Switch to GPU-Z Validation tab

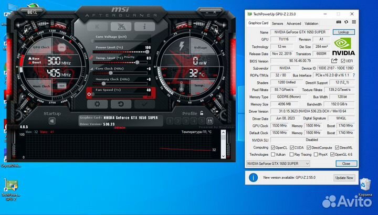(x=311, y=24)
